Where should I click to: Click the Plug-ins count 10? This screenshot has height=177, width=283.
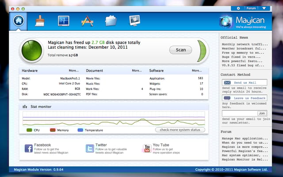click(201, 89)
